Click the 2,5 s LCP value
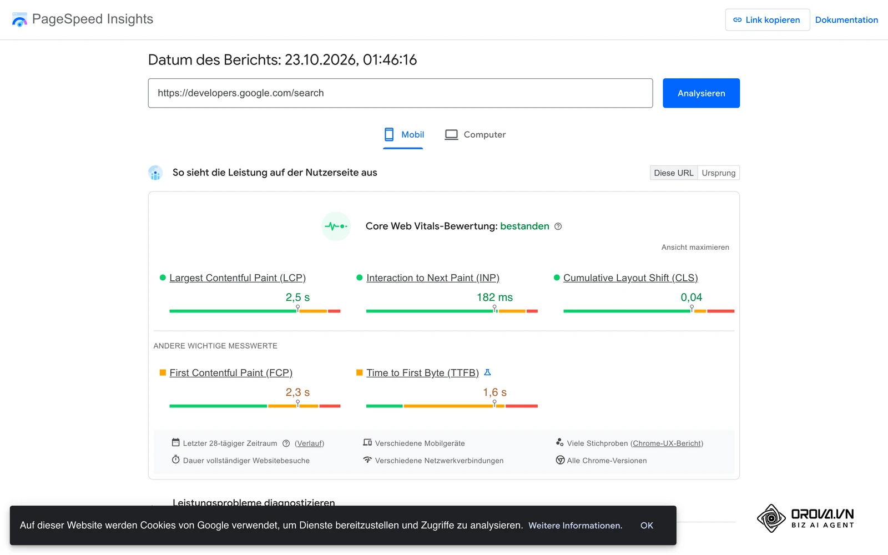The image size is (888, 555). click(x=297, y=297)
